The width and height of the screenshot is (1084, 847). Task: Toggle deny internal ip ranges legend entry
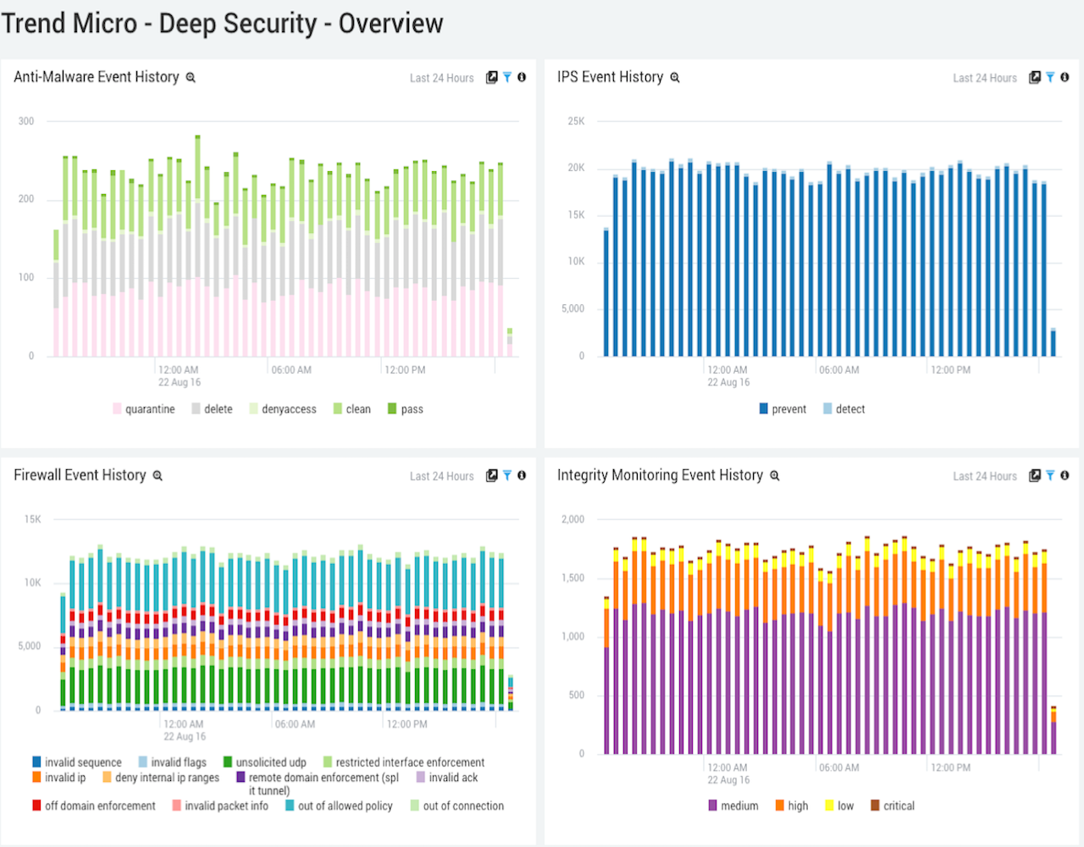click(161, 778)
